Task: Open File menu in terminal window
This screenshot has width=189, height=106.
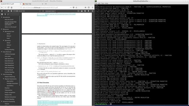Action: (96, 3)
